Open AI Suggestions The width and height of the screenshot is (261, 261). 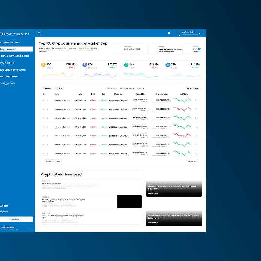[x=7, y=83]
